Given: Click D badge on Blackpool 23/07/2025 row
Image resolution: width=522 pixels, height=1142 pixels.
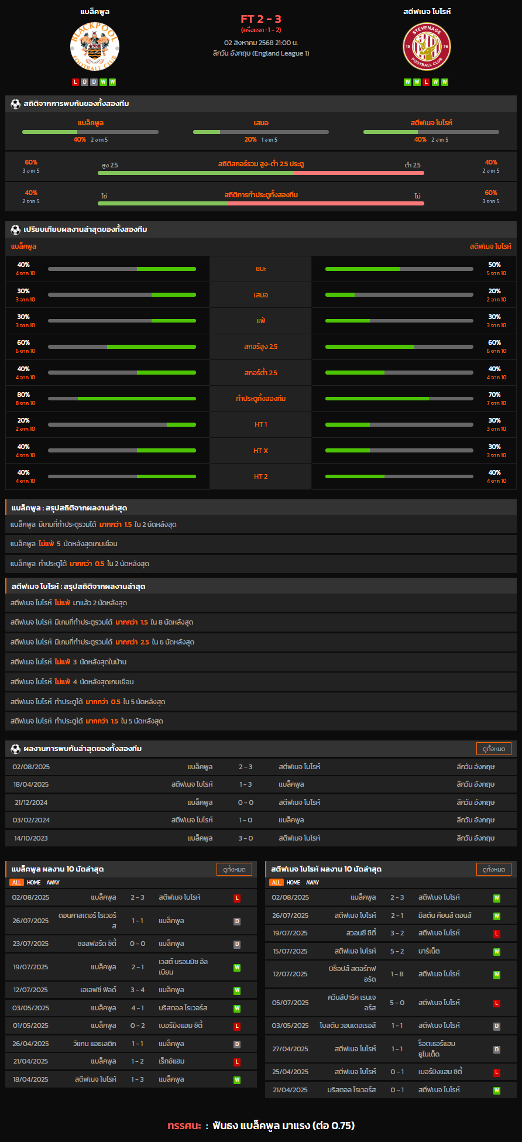Looking at the screenshot, I should pyautogui.click(x=237, y=944).
